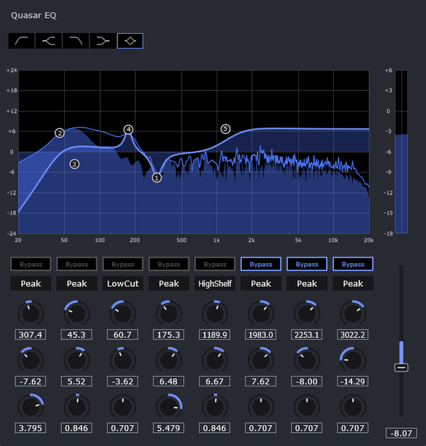The width and height of the screenshot is (426, 446).
Task: Click band node 3 on the EQ graph
Action: (x=74, y=164)
